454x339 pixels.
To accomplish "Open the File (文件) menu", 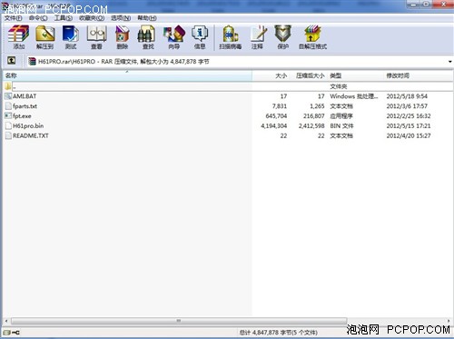I will (x=14, y=18).
